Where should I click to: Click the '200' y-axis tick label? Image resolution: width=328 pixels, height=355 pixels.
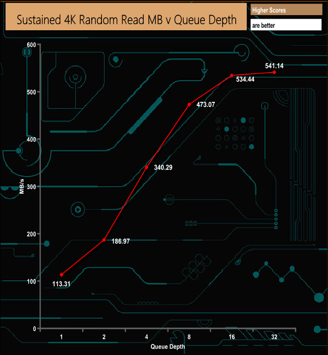31,234
